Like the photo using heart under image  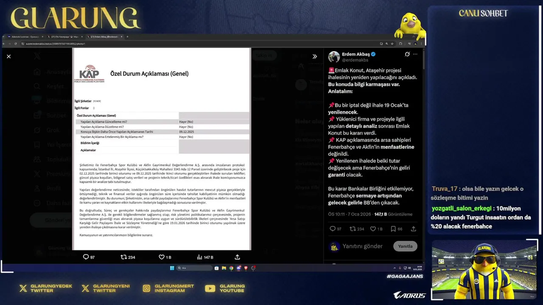coord(162,257)
